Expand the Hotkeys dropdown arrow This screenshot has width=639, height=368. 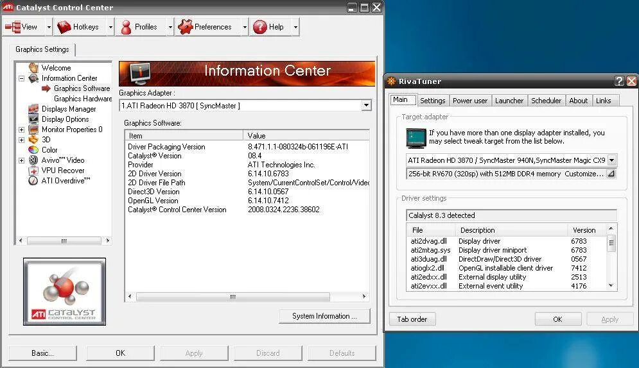click(x=110, y=27)
